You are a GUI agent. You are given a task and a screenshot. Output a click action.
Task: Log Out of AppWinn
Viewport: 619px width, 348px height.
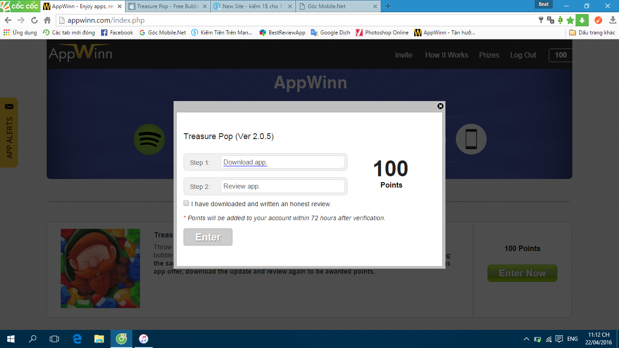coord(523,55)
